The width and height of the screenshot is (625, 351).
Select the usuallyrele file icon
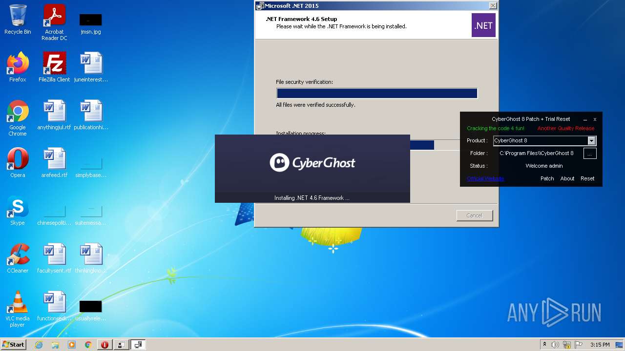(91, 310)
